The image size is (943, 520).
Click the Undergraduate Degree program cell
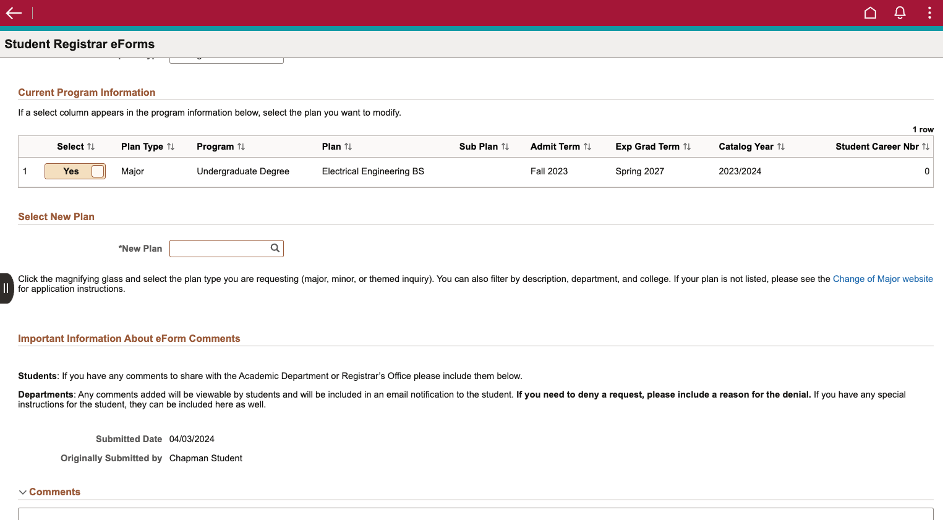pos(243,171)
